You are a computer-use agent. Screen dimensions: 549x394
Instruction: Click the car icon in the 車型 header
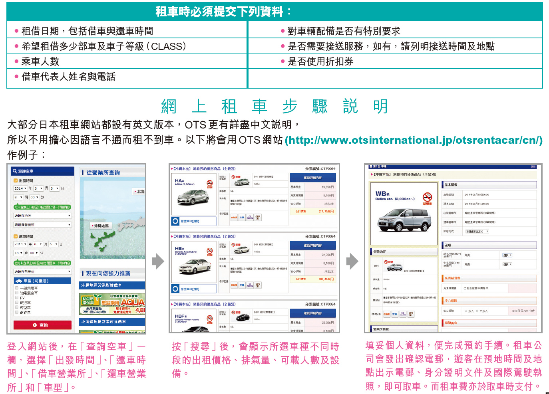point(18,281)
